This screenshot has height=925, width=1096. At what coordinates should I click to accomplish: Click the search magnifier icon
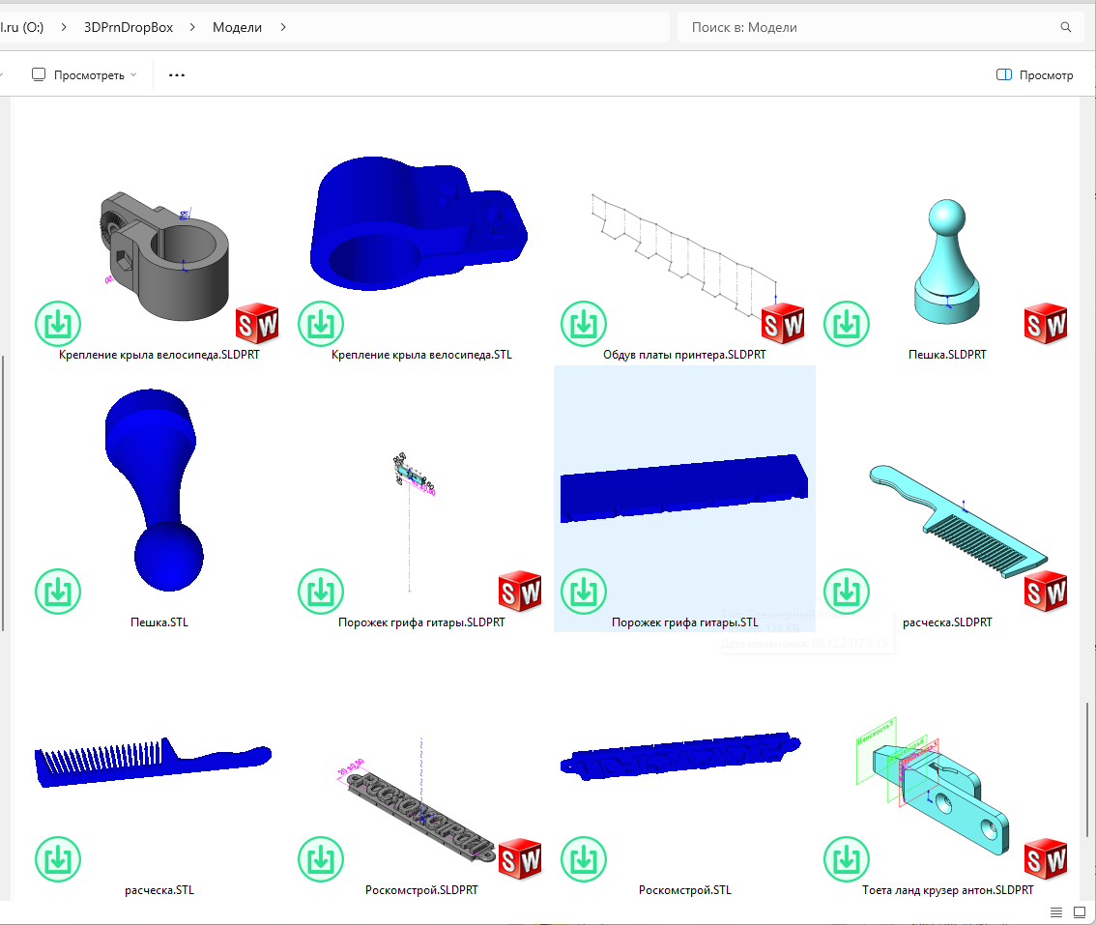1066,28
